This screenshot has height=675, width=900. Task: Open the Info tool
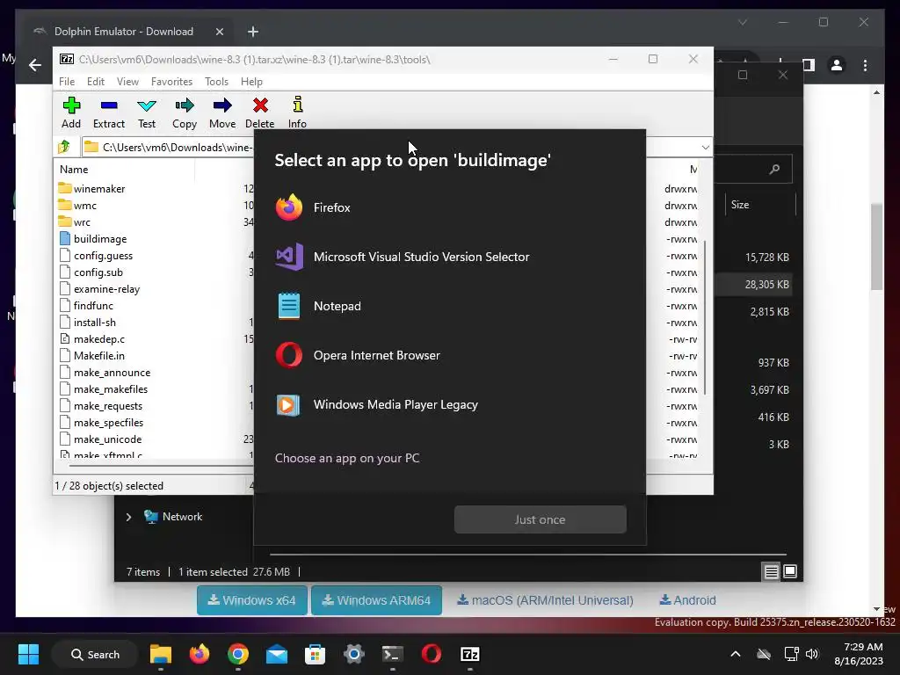tap(297, 112)
